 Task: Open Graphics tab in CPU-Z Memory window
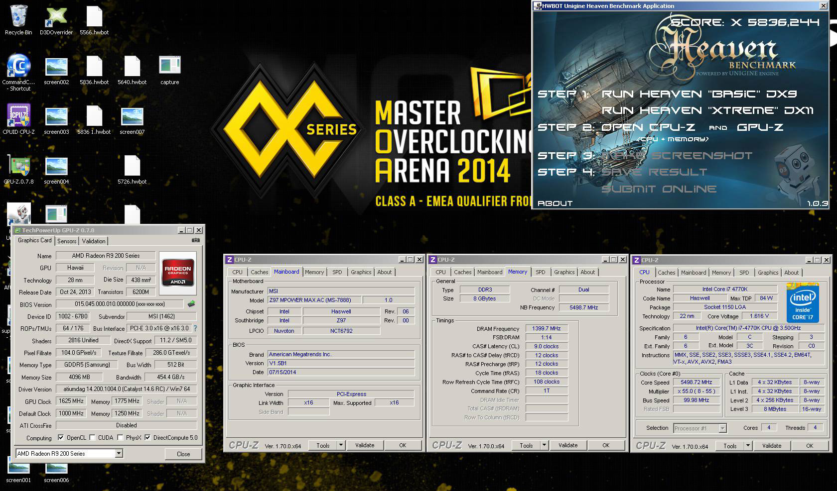pos(564,272)
